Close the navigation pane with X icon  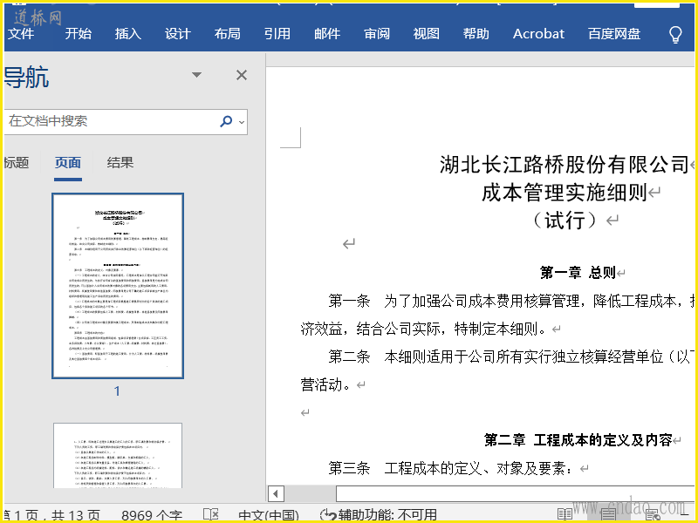click(242, 76)
